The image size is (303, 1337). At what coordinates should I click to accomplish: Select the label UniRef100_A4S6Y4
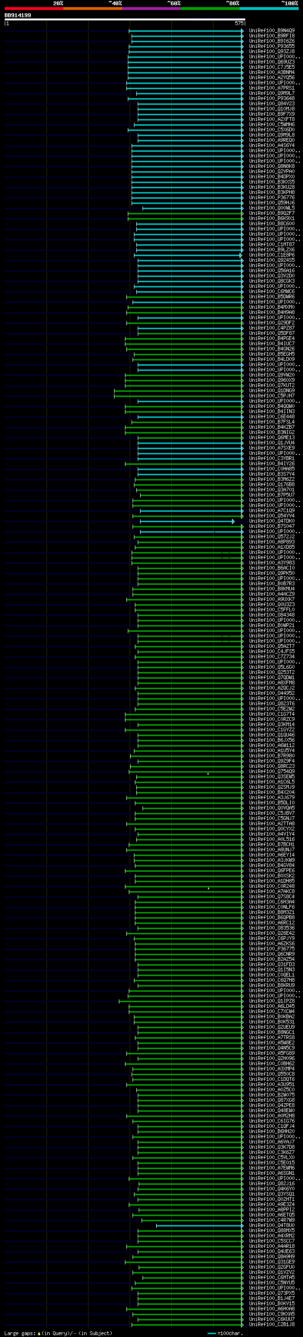(x=271, y=145)
